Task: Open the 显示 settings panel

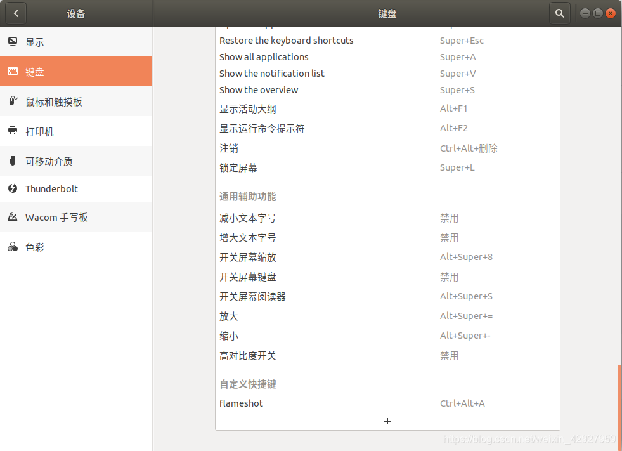Action: tap(76, 42)
